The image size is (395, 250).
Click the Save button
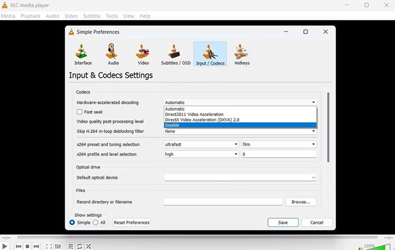coord(283,222)
